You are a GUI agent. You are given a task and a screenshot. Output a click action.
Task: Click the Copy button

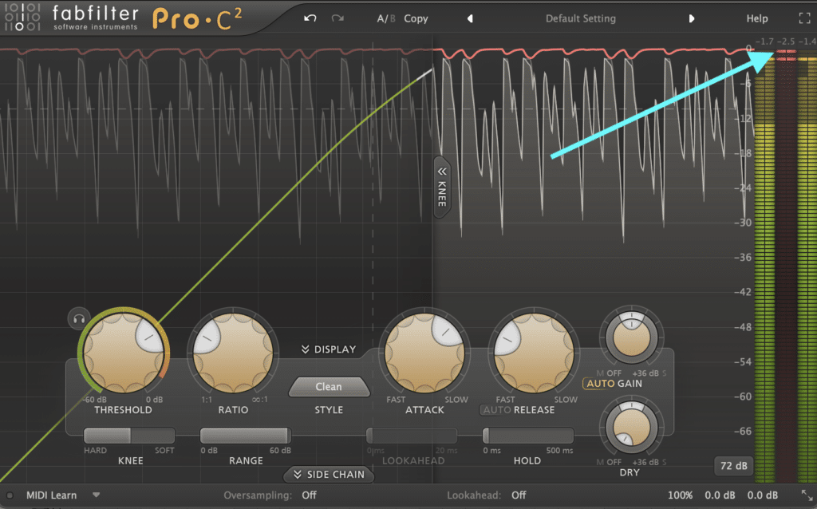pos(416,18)
